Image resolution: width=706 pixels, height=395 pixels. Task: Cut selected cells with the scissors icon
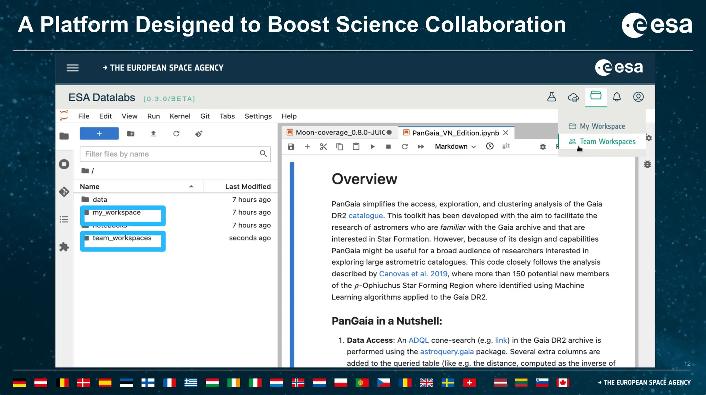coord(323,147)
